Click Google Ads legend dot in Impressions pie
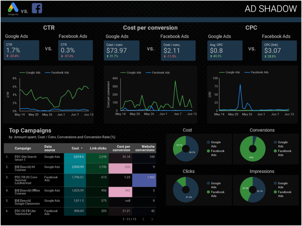Viewport: 302px width, 226px height. 275,183
